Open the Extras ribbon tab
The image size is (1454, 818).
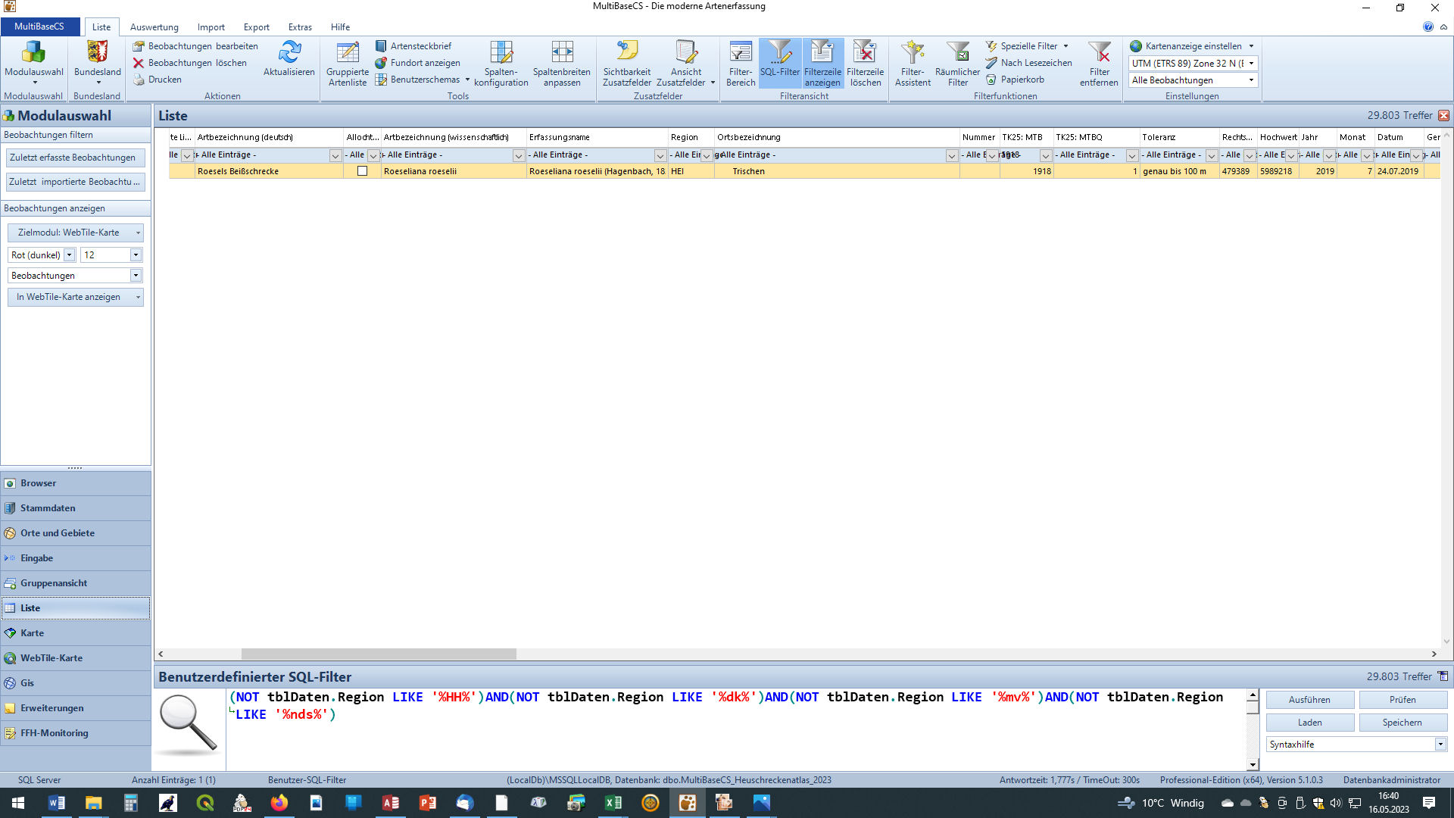300,27
